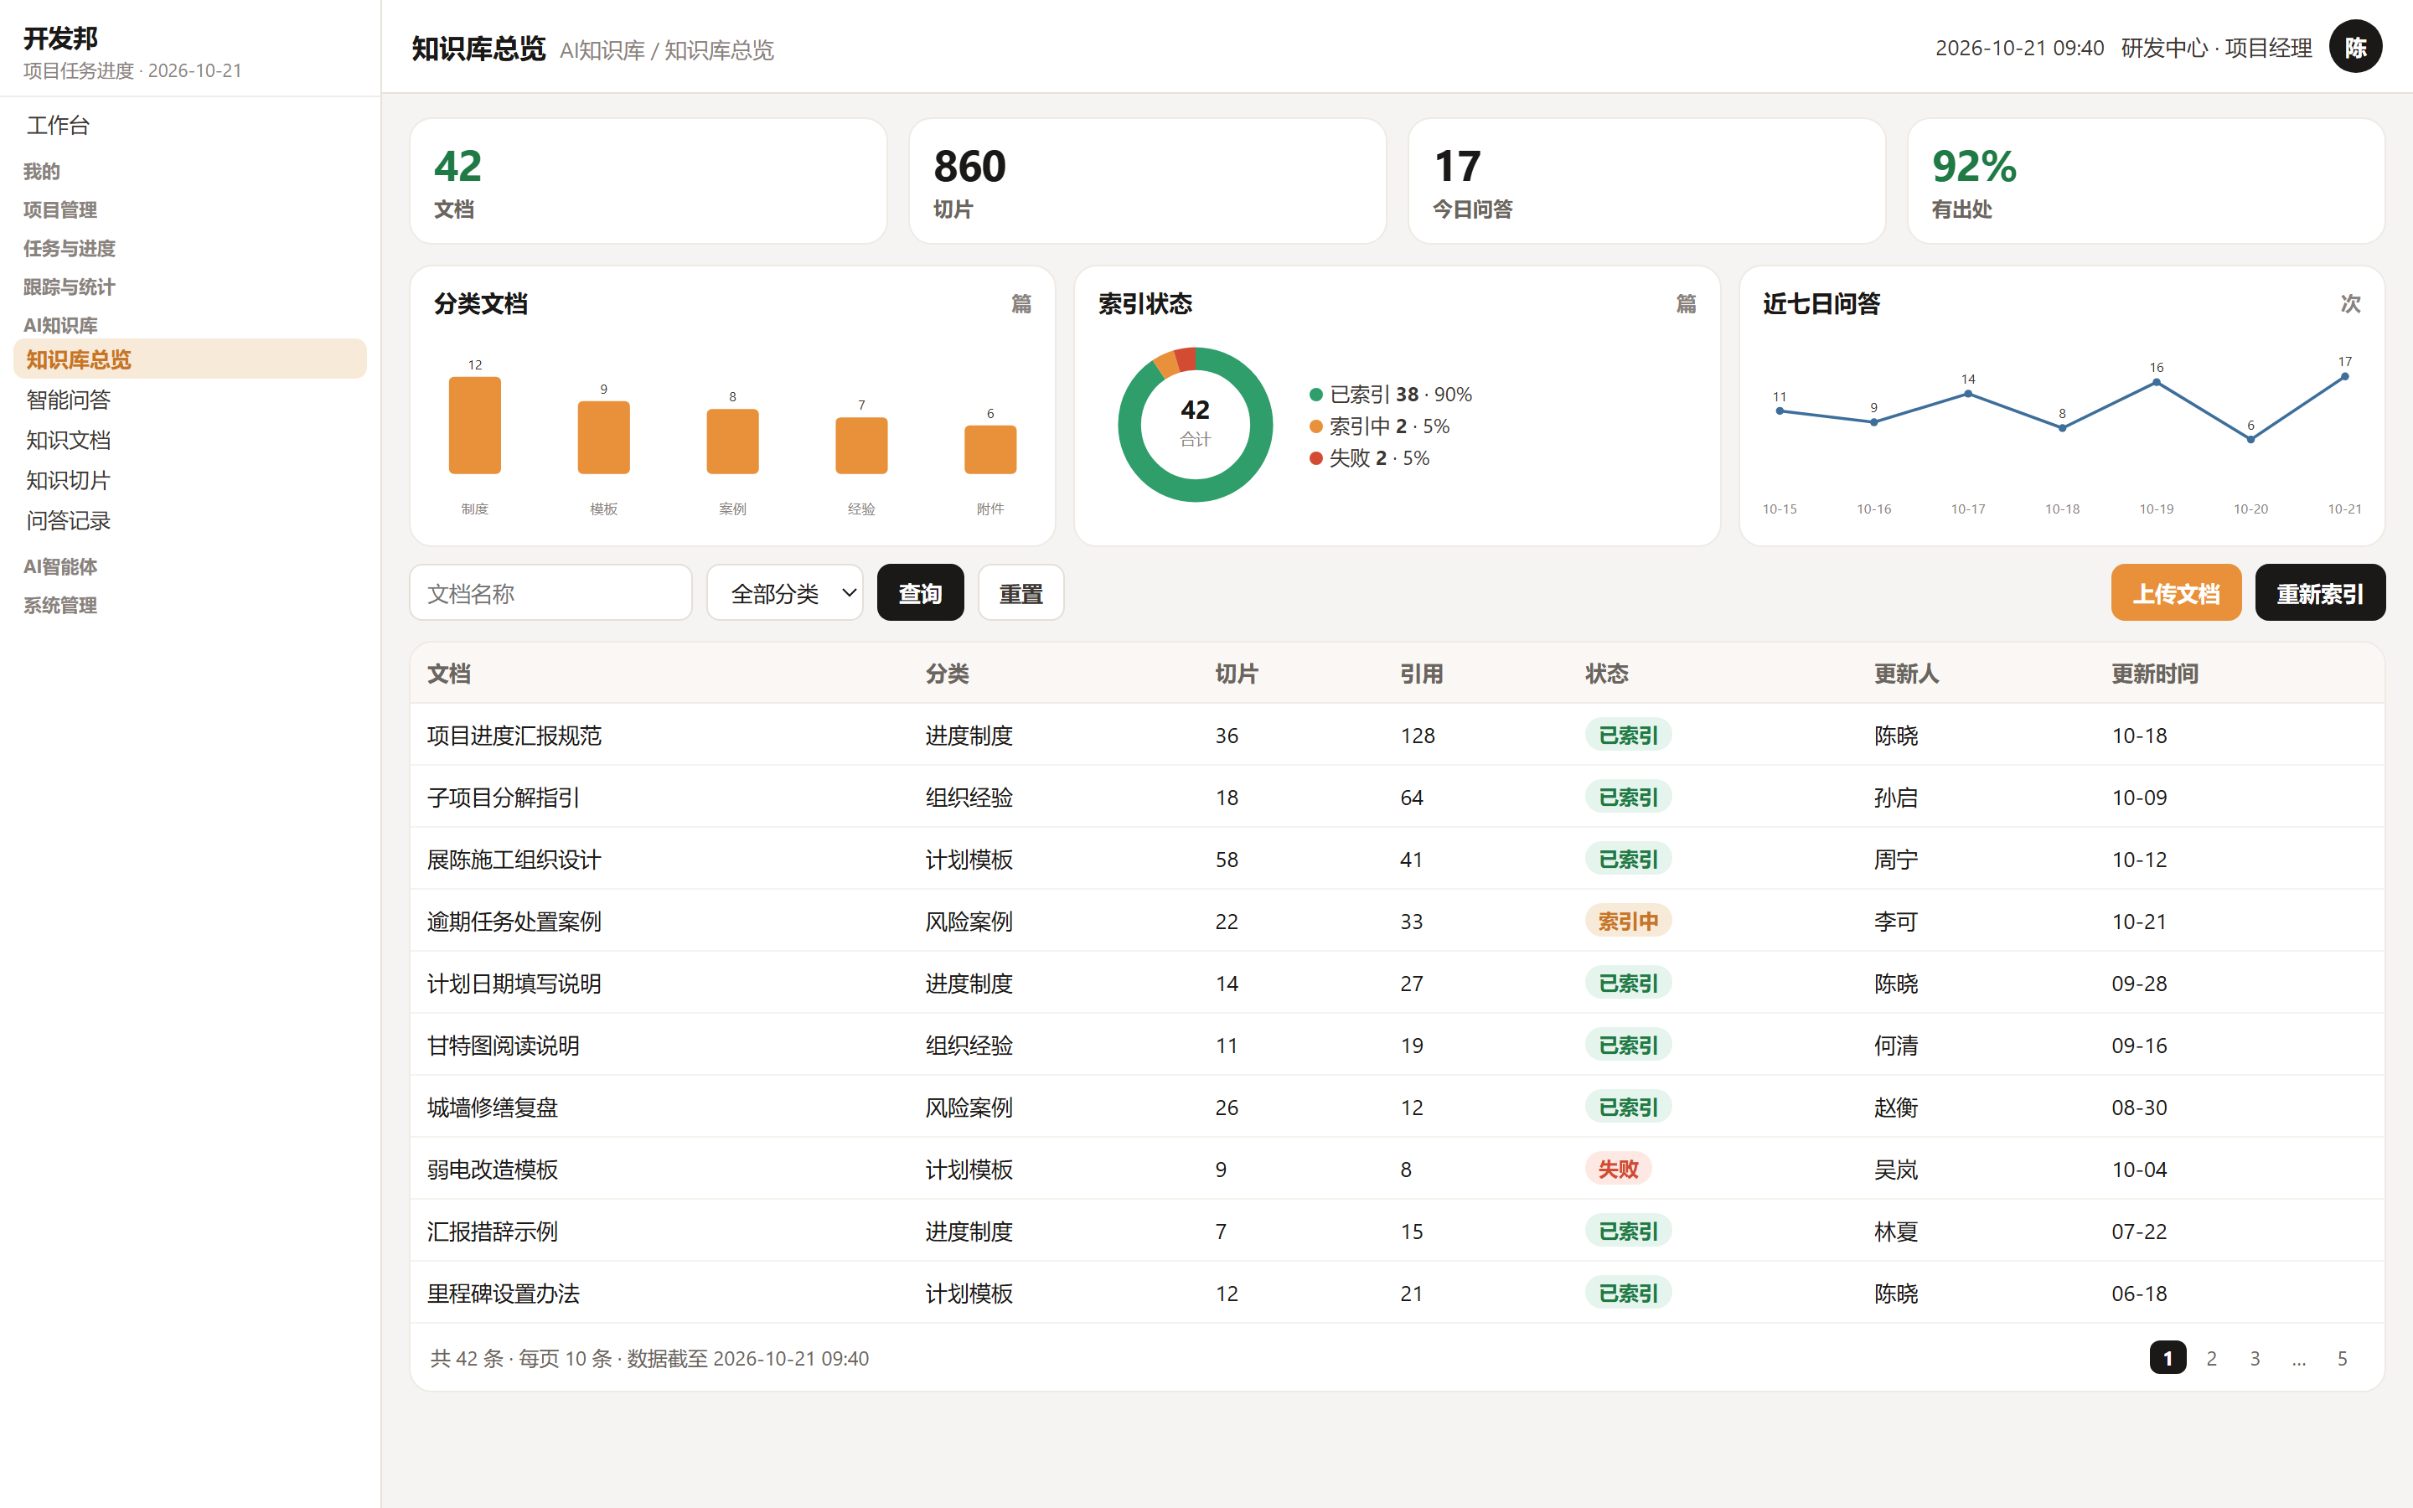Go to page 3 of the table
2413x1508 pixels.
click(2255, 1358)
